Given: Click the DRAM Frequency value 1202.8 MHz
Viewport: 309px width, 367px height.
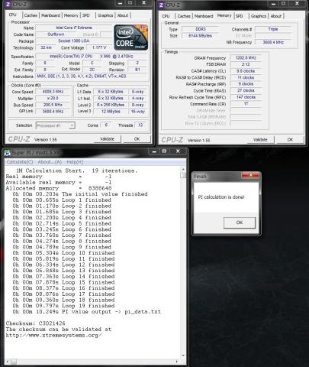Looking at the screenshot, I should click(x=246, y=58).
